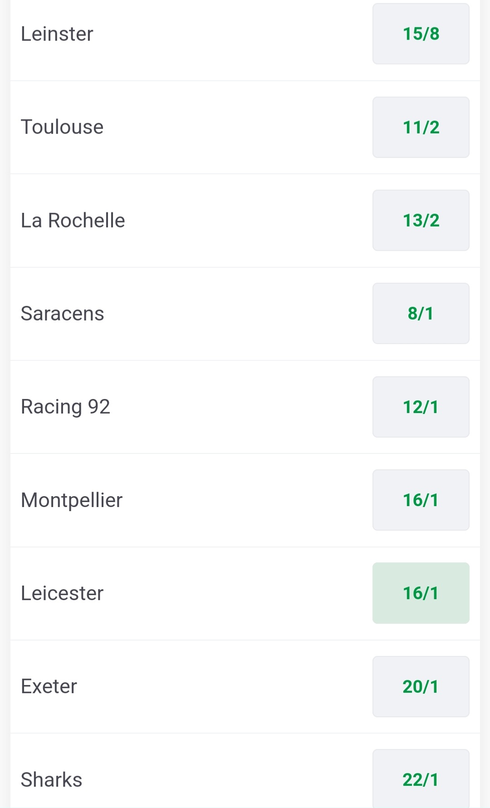The image size is (490, 808).
Task: Tap the Saracens 8/1 odds button
Action: (x=421, y=314)
